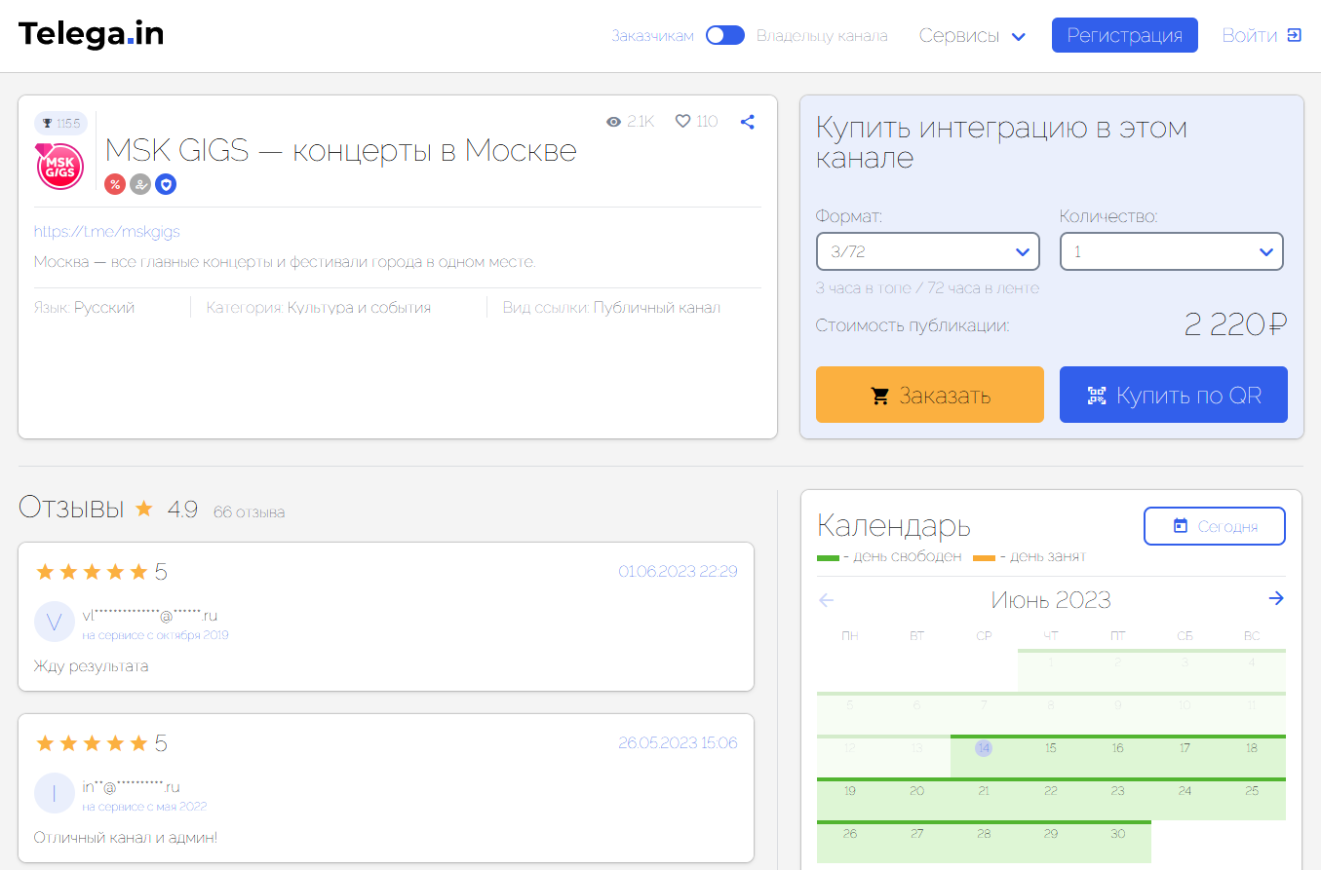The image size is (1321, 870).
Task: Click the trophy rating badge 115.5
Action: (60, 124)
